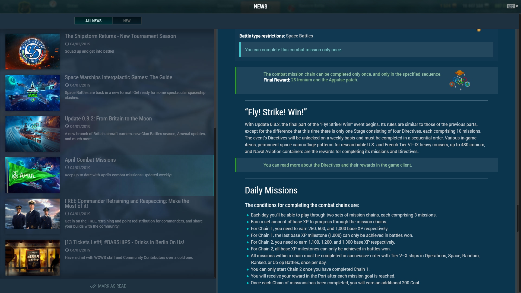The height and width of the screenshot is (293, 521).
Task: Click the ESC key indicator button
Action: pos(511,6)
